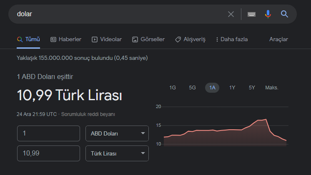This screenshot has height=175, width=311.
Task: Click the peak of the exchange rate chart
Action: pyautogui.click(x=266, y=119)
